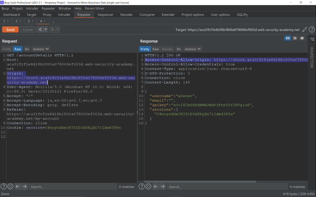Expand the INSPECTOR side panel
The width and height of the screenshot is (316, 197).
[312, 57]
